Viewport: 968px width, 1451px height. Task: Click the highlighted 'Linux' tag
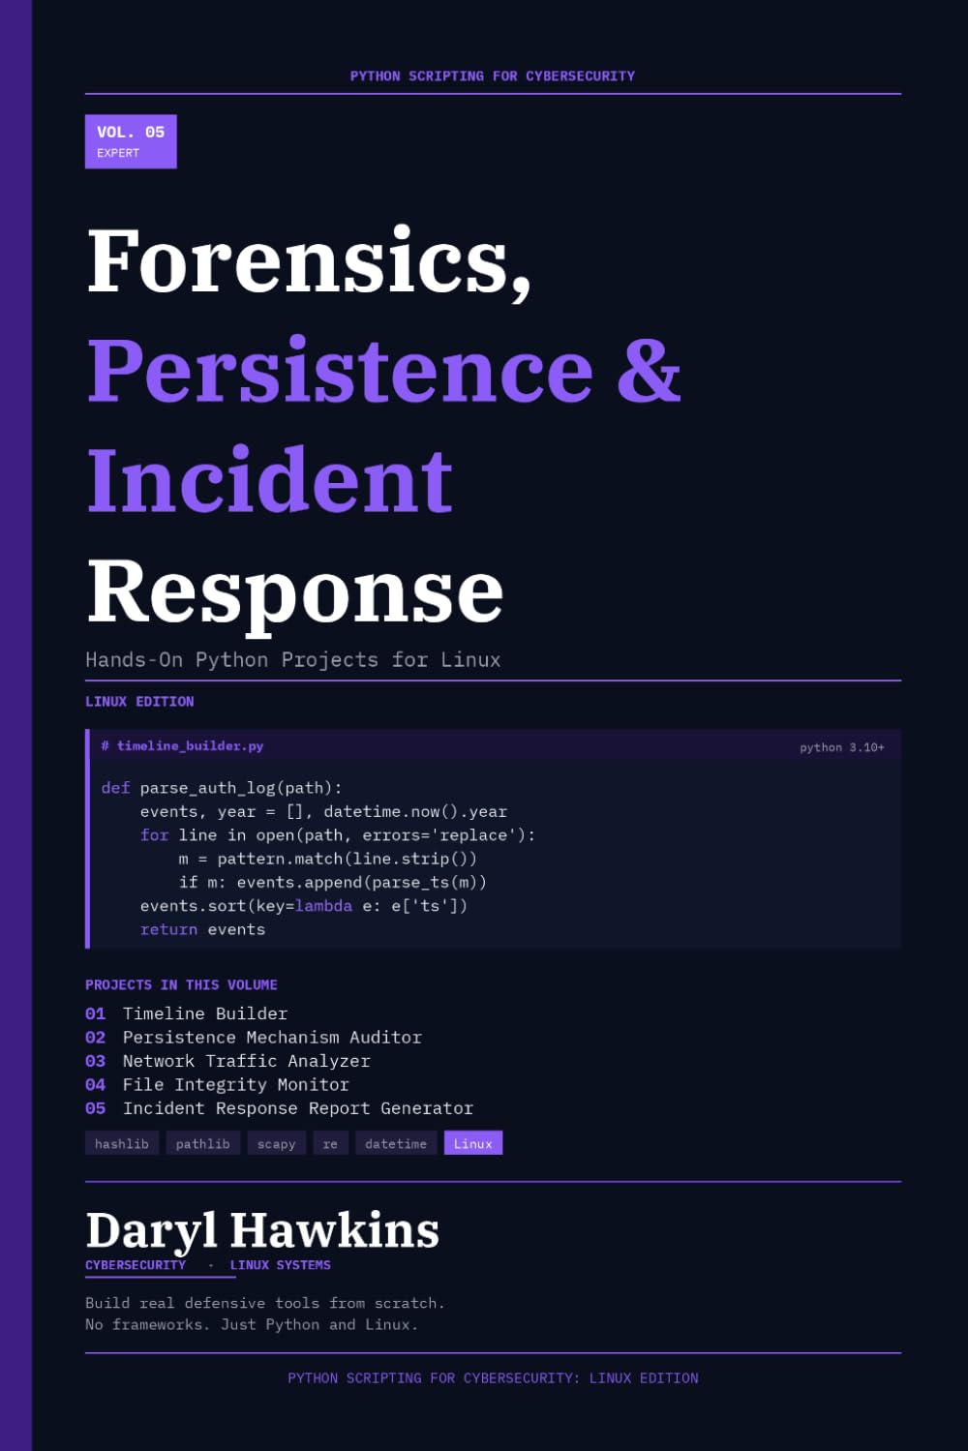click(x=473, y=1143)
